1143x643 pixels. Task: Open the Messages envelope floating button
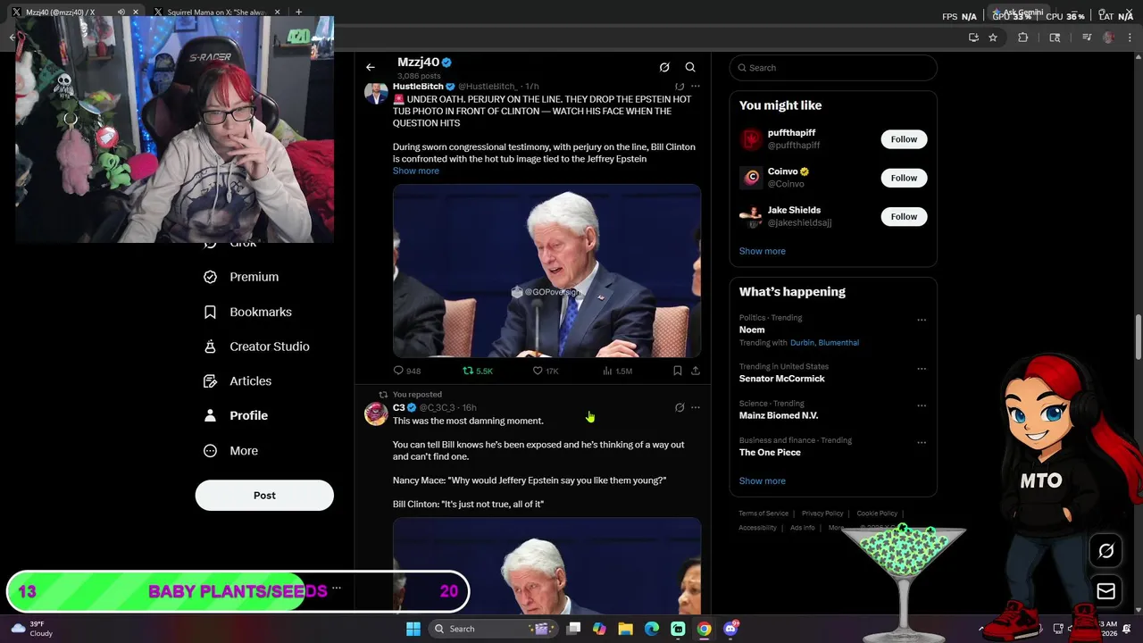1105,591
